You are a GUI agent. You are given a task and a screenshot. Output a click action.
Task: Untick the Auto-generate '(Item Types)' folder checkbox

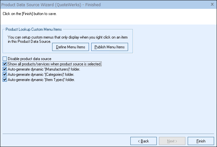point(5,80)
